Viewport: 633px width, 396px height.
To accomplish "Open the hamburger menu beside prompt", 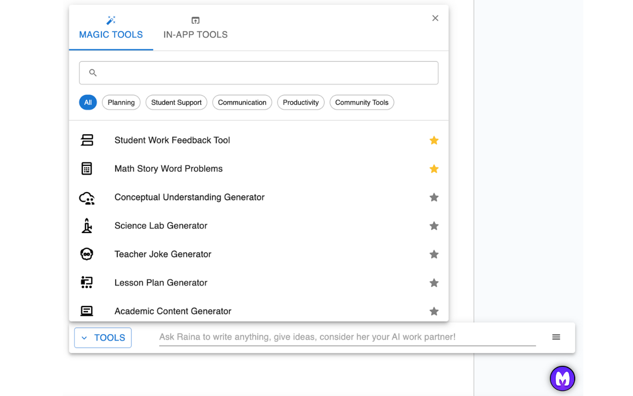I will tap(556, 337).
